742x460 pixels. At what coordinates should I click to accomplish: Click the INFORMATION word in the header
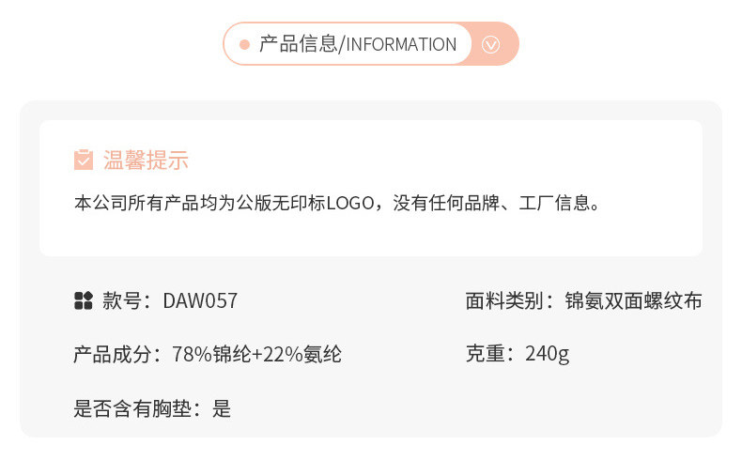point(402,44)
